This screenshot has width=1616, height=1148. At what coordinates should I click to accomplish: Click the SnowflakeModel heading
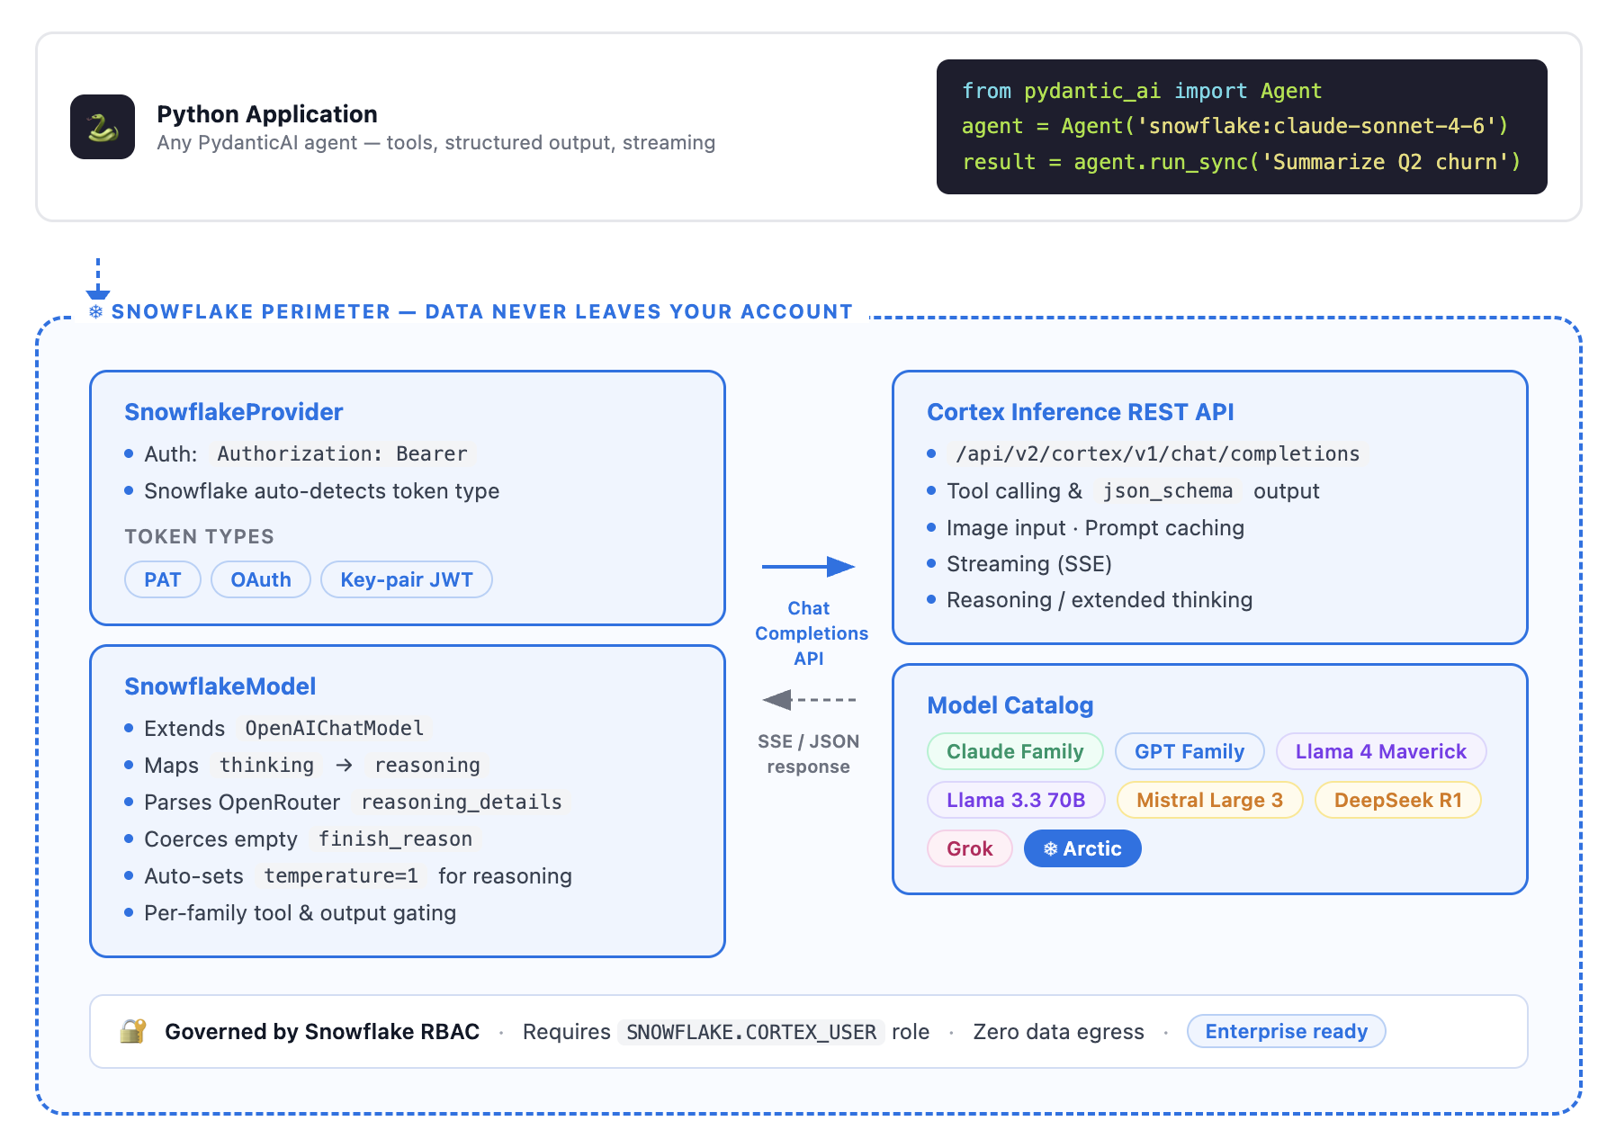[x=220, y=686]
